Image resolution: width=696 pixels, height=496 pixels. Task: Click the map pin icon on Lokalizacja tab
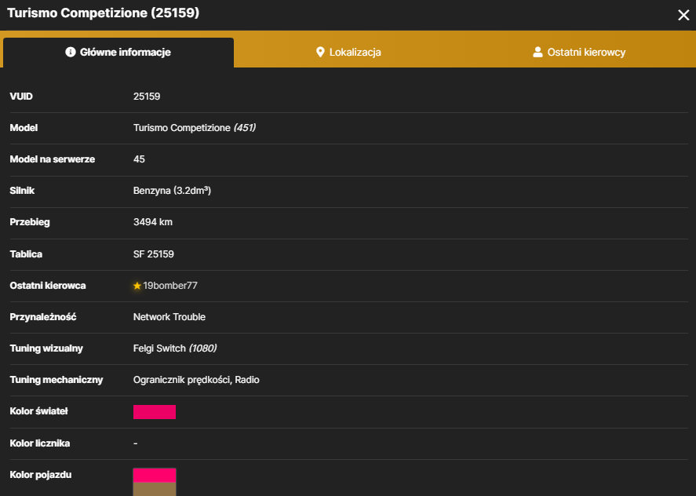click(x=319, y=52)
